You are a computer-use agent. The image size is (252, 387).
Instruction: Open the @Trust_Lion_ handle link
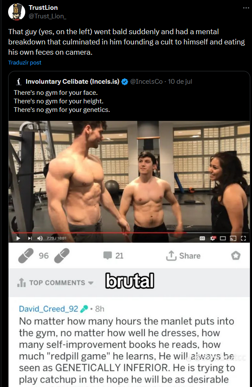click(x=47, y=16)
